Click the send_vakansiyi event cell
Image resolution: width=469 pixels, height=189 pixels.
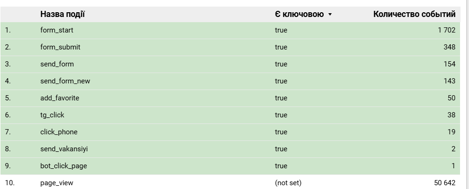(64, 149)
